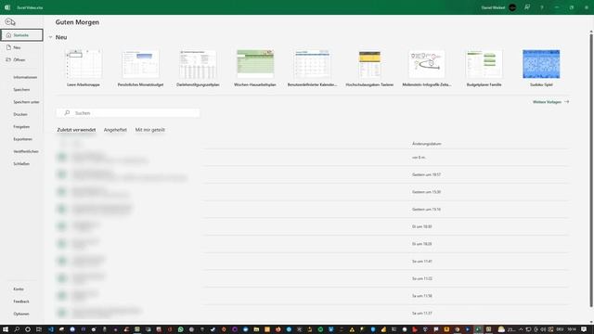Switch to the Angeheftet tab
Viewport: 594px width, 334px height.
(115, 130)
